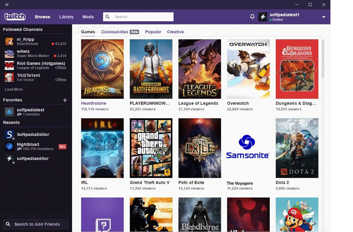Image resolution: width=353 pixels, height=232 pixels.
Task: Click the softpediatest1 lightning avatar
Action: coord(263,17)
